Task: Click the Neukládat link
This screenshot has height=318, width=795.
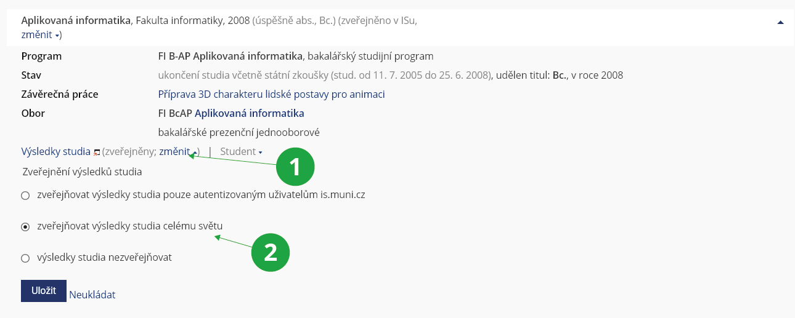Action: 92,295
